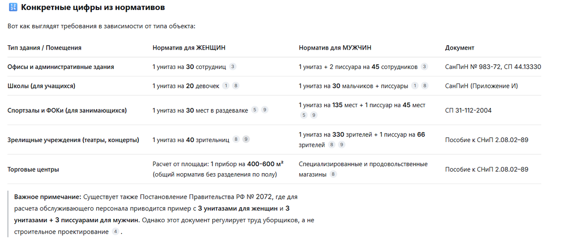Viewport: 567px width, 243px height.
Task: Click column header 'Тип здания / Помещения'
Action: tap(44, 48)
